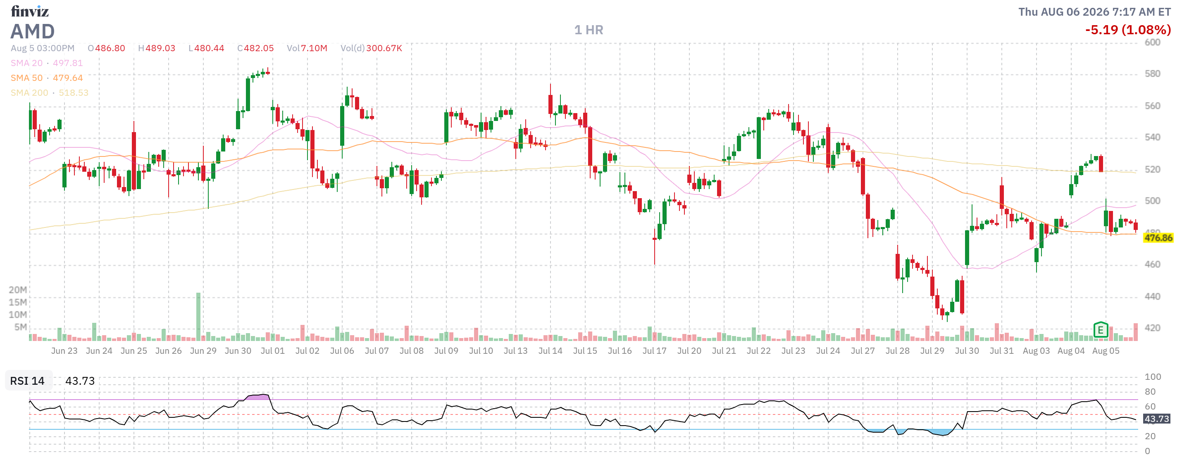
Task: Click the dark 43.73 RSI badge
Action: 1156,419
